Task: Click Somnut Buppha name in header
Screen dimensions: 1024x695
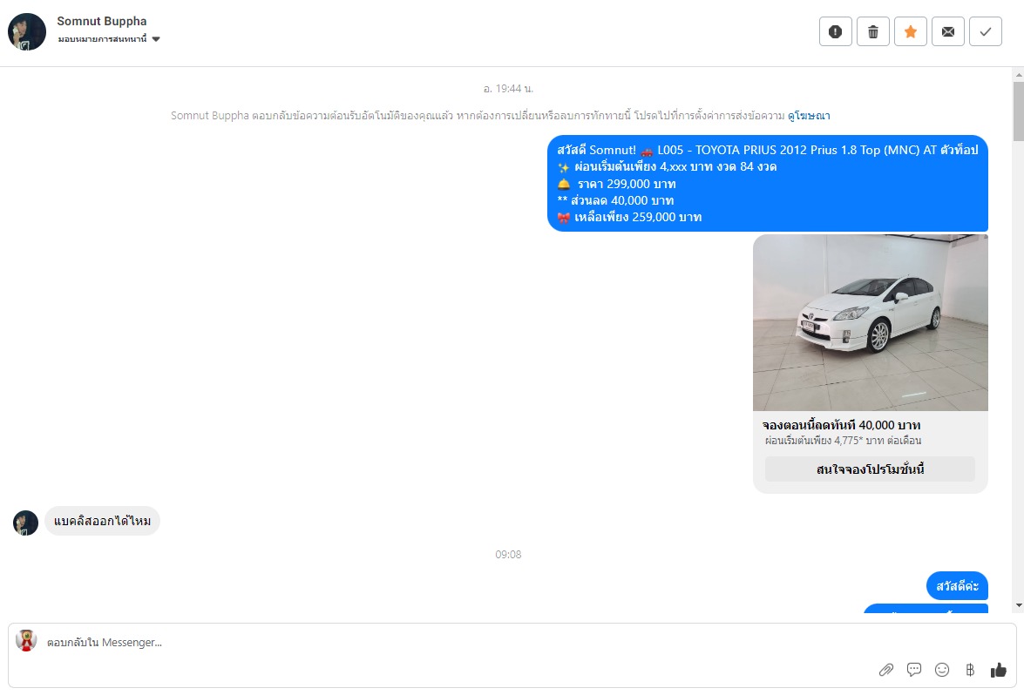Action: [x=102, y=21]
